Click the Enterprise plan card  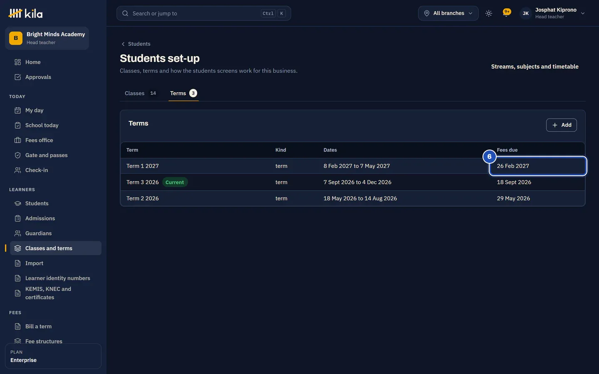[53, 356]
